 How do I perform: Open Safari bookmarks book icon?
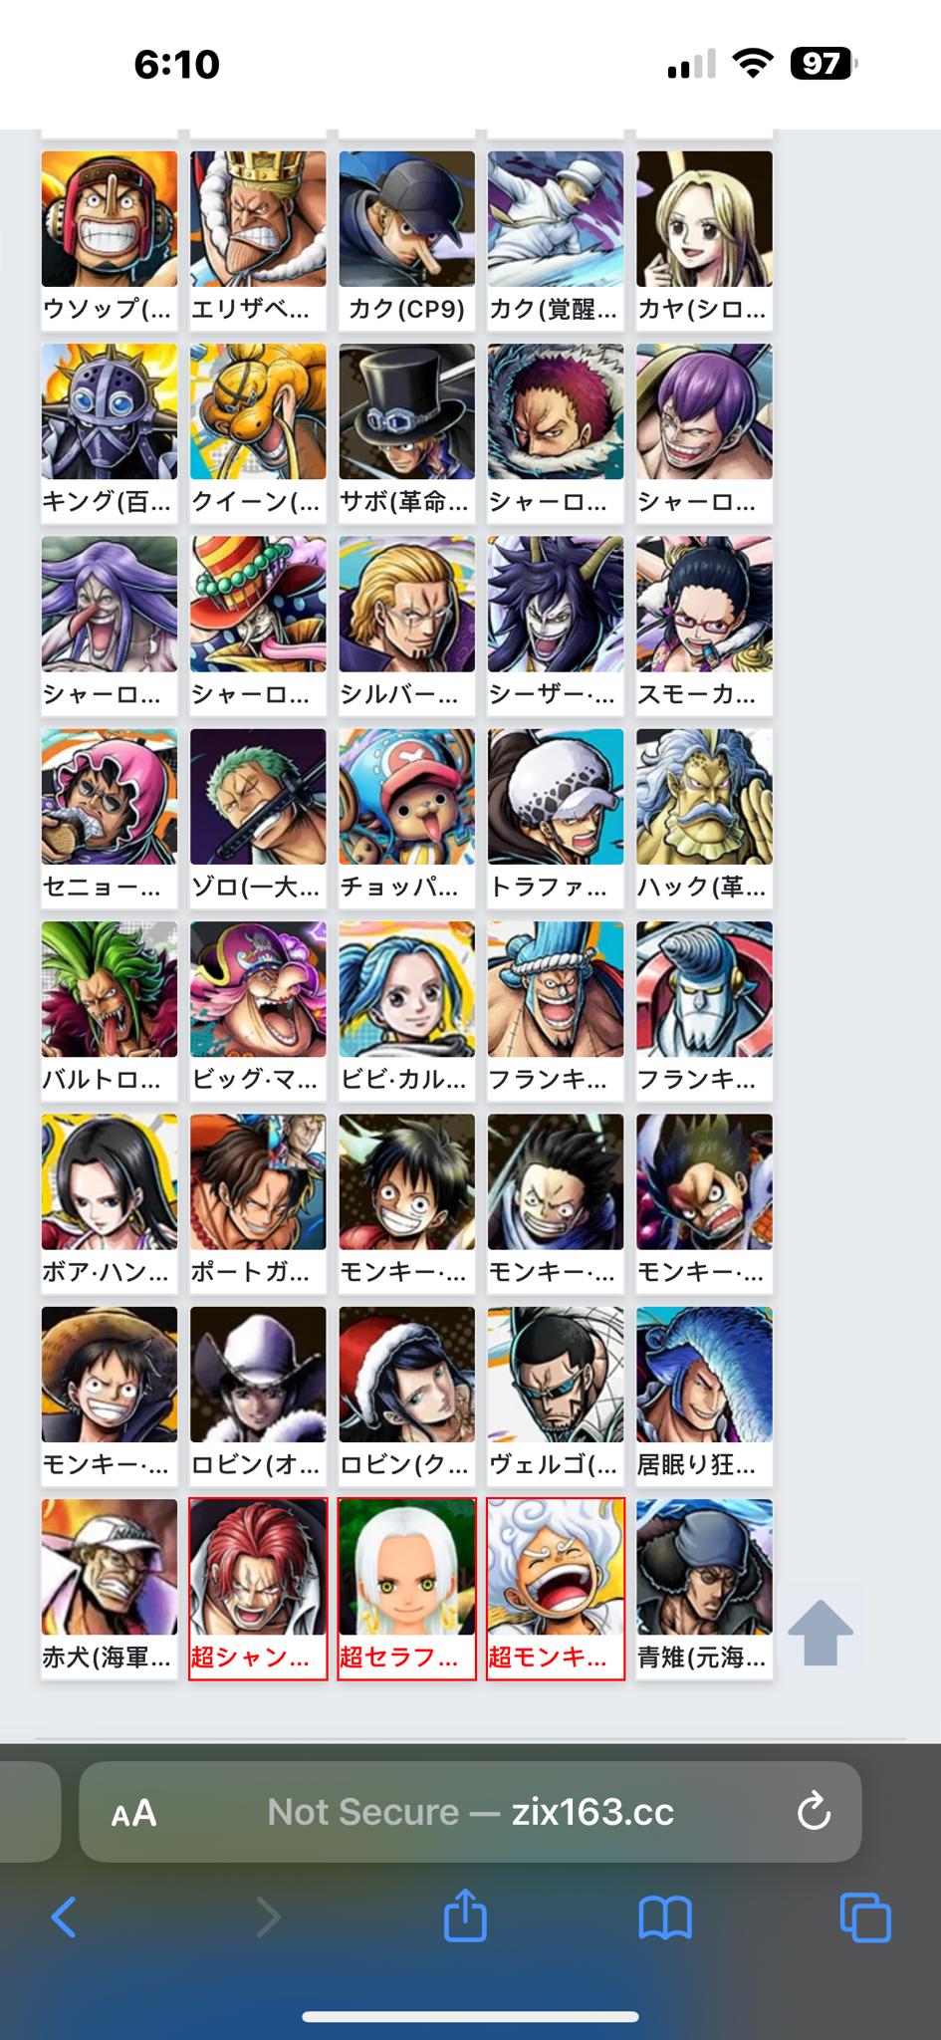click(x=665, y=1917)
